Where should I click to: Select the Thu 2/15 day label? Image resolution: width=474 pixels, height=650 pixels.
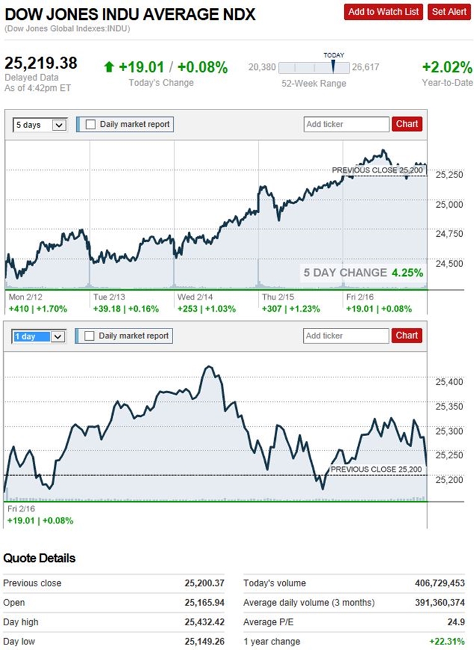point(277,297)
